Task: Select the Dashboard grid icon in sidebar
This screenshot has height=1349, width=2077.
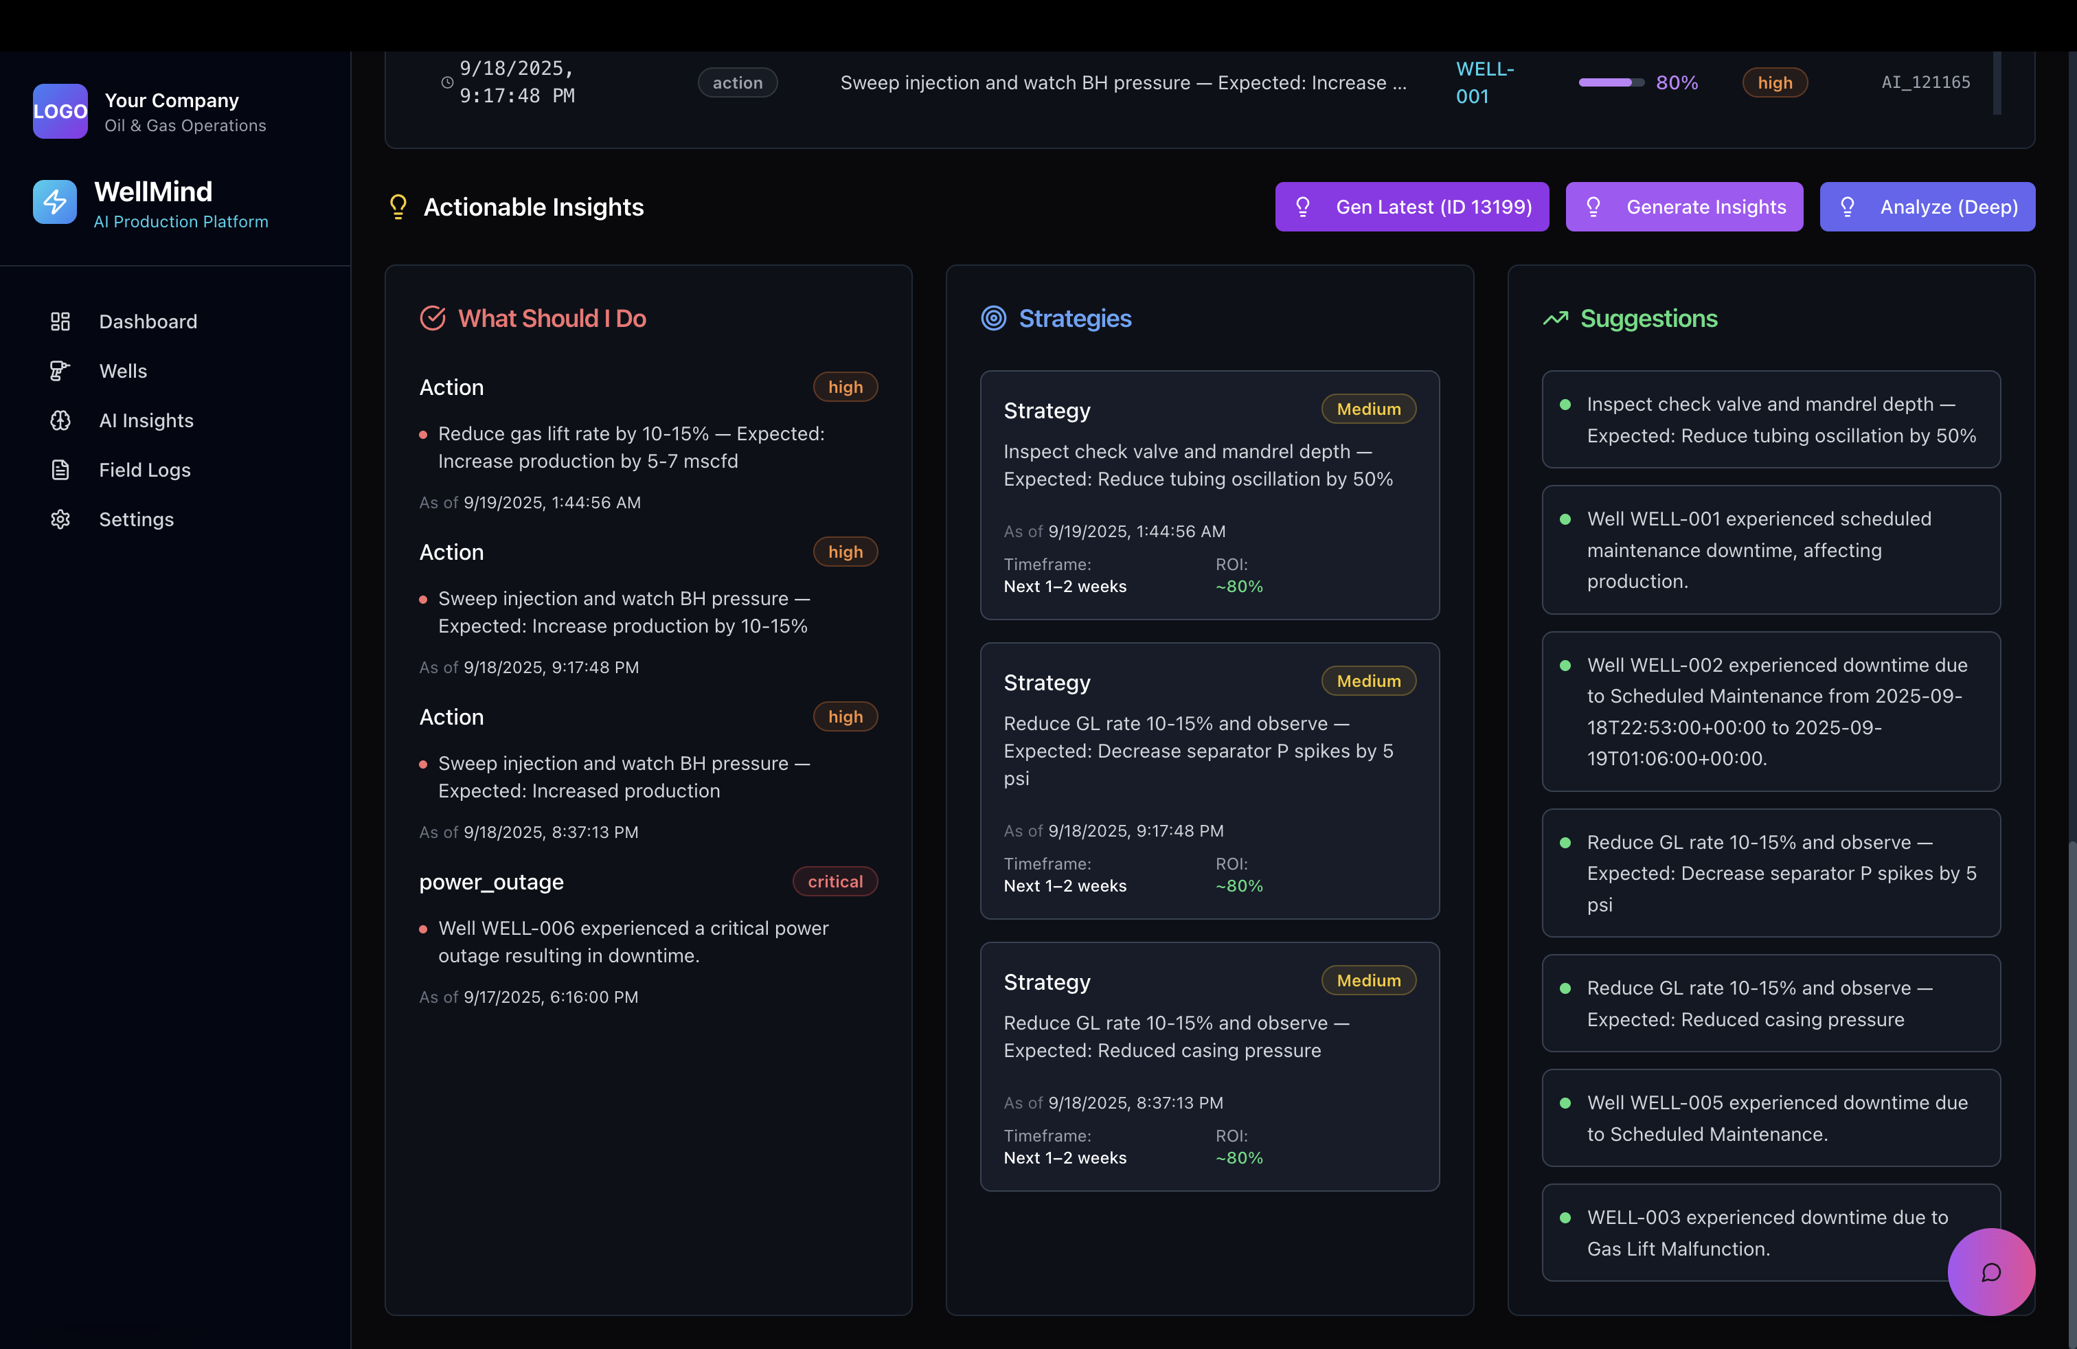Action: pos(59,321)
